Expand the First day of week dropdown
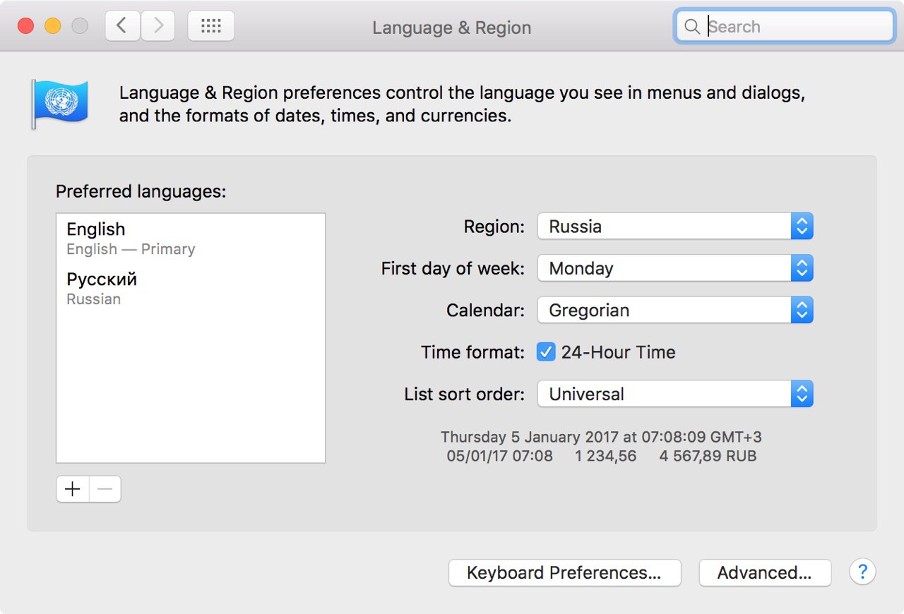The image size is (904, 614). (x=674, y=268)
